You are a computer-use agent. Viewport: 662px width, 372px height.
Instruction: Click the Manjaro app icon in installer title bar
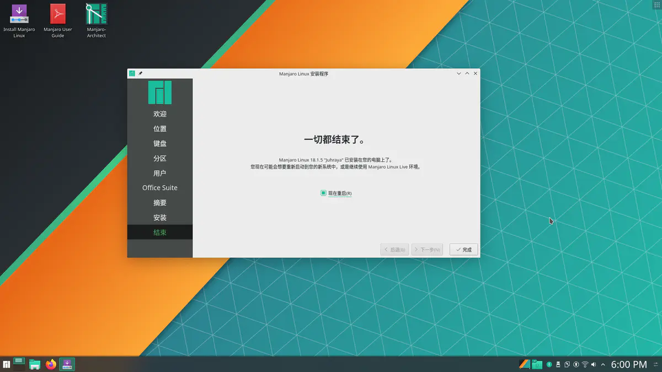click(x=132, y=73)
